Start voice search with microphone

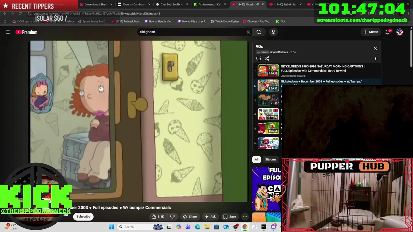click(x=273, y=32)
